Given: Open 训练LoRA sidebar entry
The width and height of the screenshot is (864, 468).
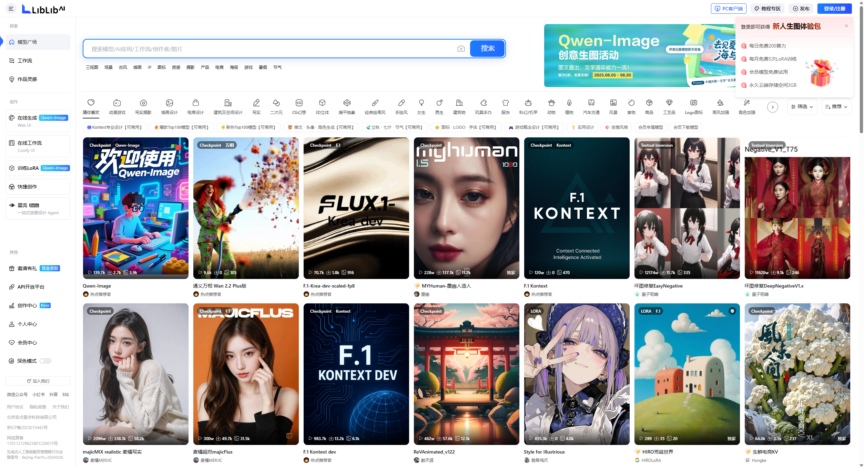Looking at the screenshot, I should point(38,168).
